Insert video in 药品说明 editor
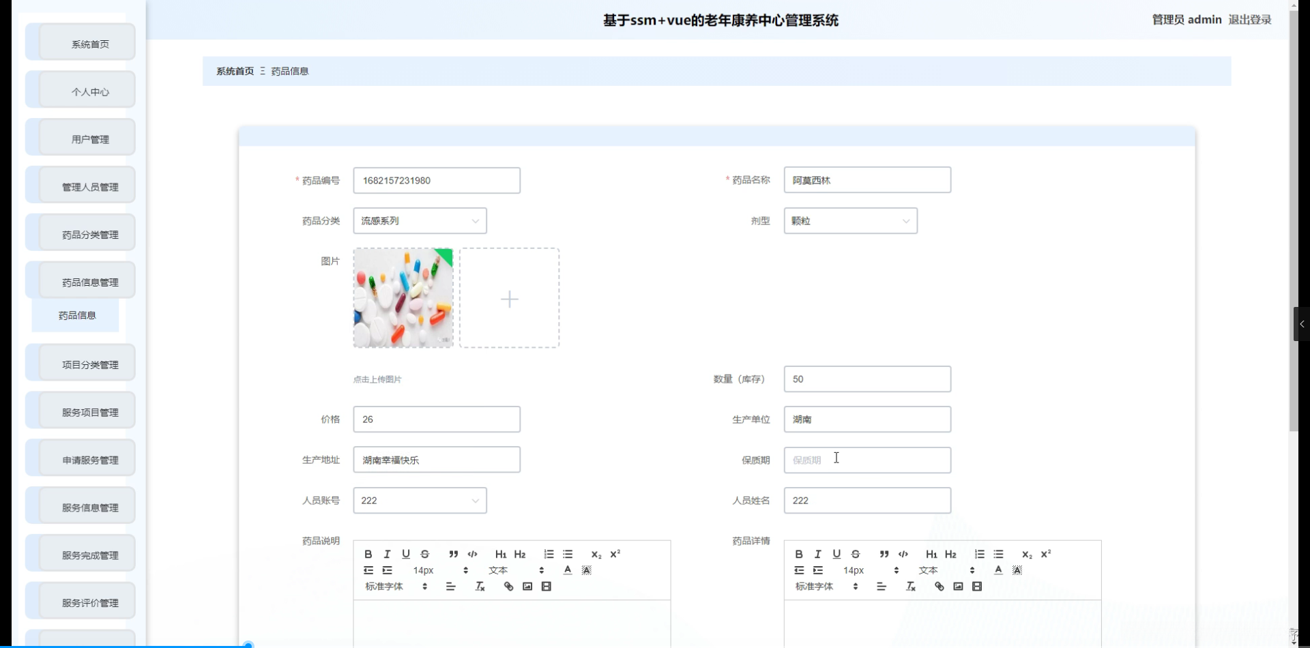1310x648 pixels. click(x=547, y=587)
